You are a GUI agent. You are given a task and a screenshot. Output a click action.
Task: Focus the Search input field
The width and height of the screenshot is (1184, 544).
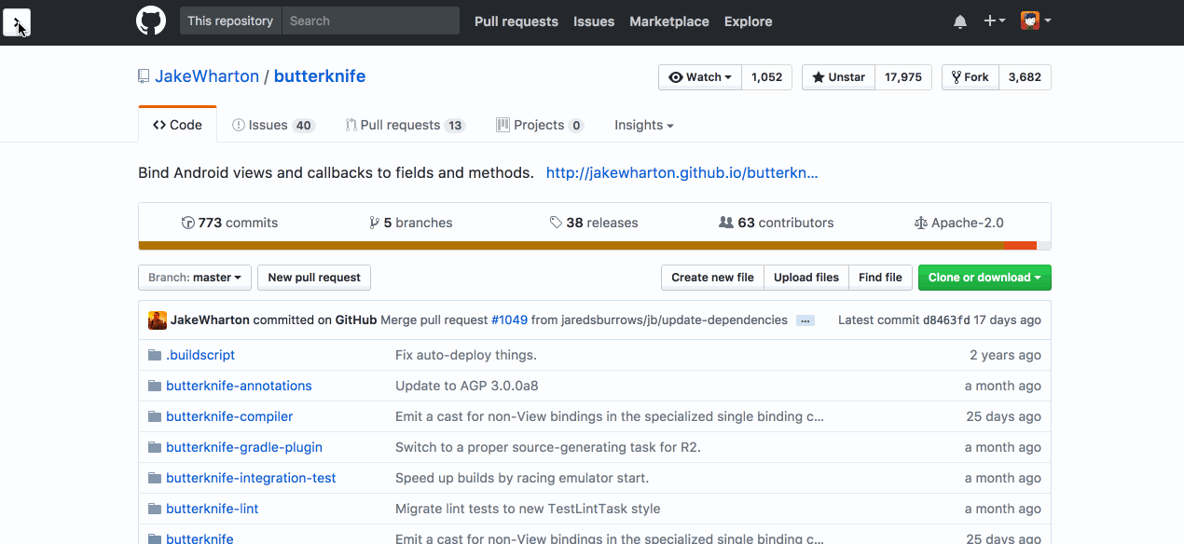(370, 20)
